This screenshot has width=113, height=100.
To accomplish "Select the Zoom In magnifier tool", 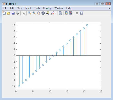I will point(30,13).
